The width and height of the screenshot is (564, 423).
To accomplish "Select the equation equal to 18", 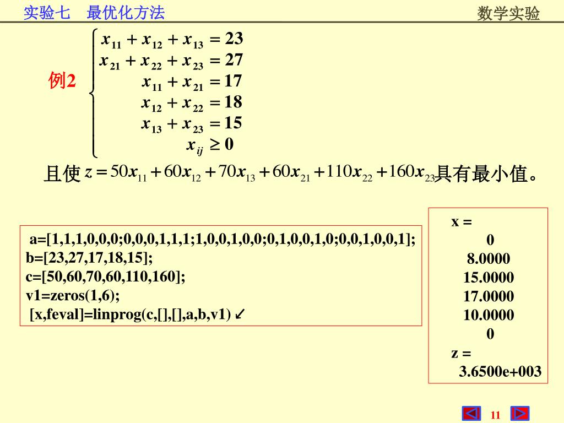I will [x=191, y=103].
